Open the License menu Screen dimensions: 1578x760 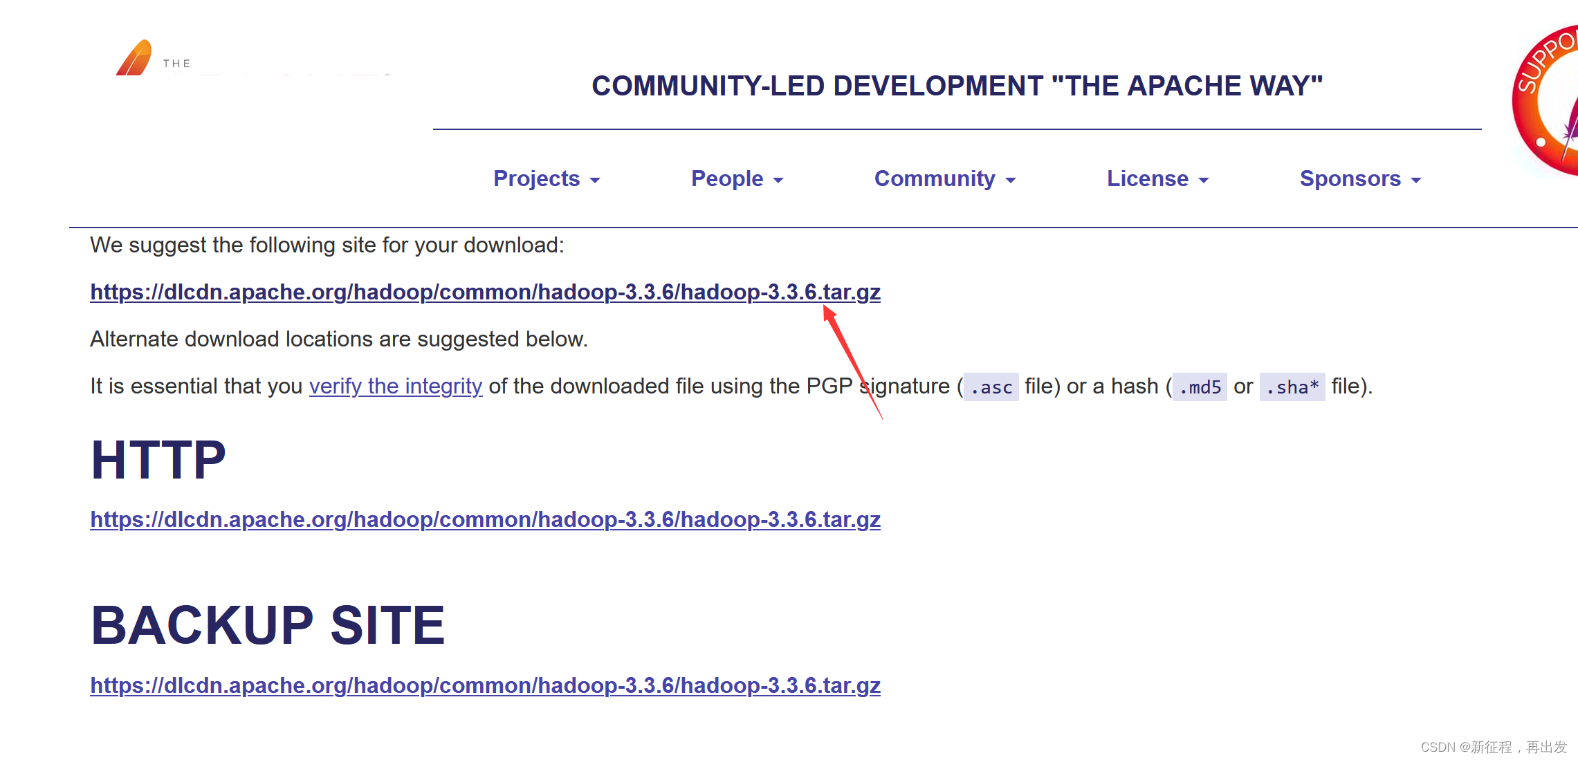pyautogui.click(x=1158, y=178)
